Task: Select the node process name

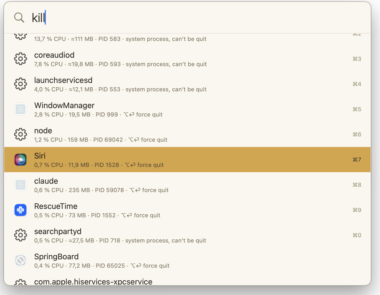Action: [43, 131]
